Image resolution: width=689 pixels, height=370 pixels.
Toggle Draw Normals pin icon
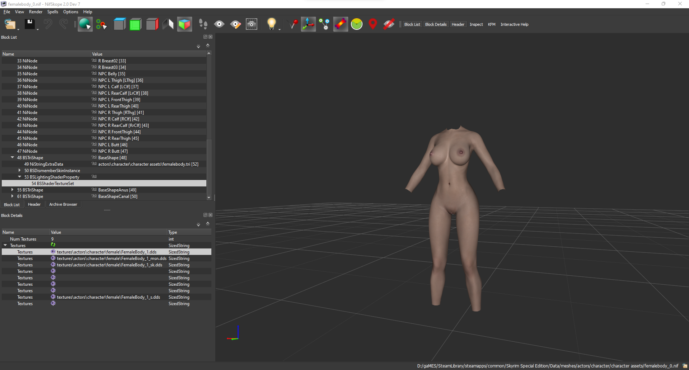[x=293, y=24]
